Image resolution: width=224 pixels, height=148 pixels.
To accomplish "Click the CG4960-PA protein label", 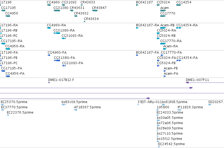I will (x=57, y=53).
